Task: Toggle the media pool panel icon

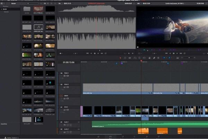Action: 2,3
